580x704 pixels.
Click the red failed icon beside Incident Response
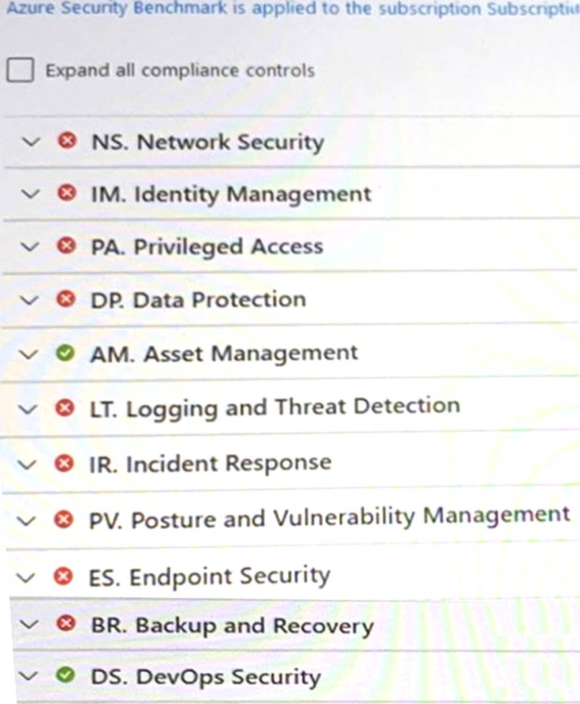tap(63, 463)
